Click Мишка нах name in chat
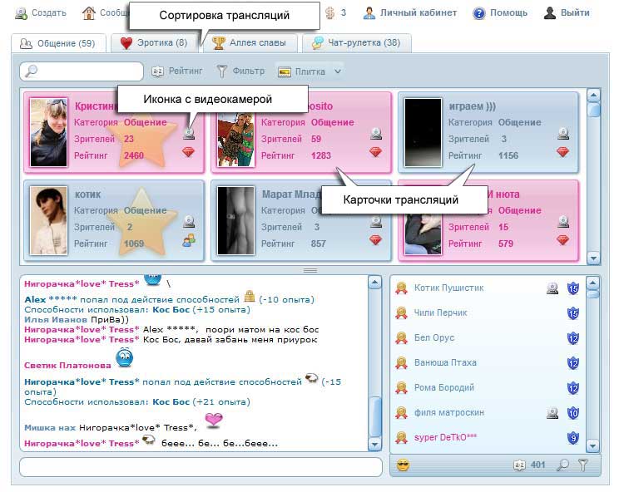 pyautogui.click(x=50, y=428)
